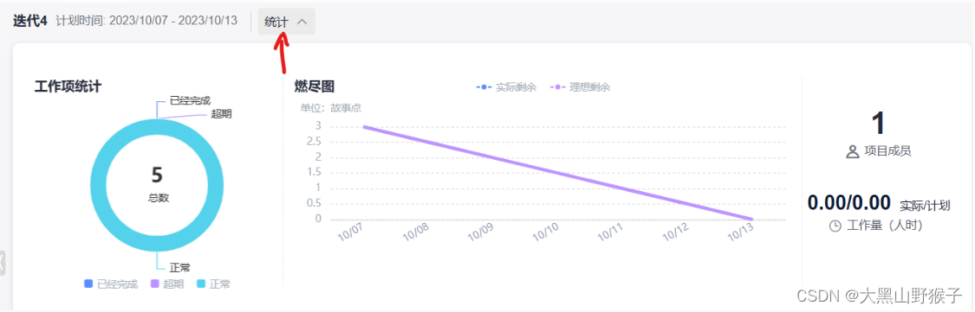Viewport: 975px width, 312px height.
Task: Toggle 实际剩余 series in burndown legend
Action: [506, 86]
